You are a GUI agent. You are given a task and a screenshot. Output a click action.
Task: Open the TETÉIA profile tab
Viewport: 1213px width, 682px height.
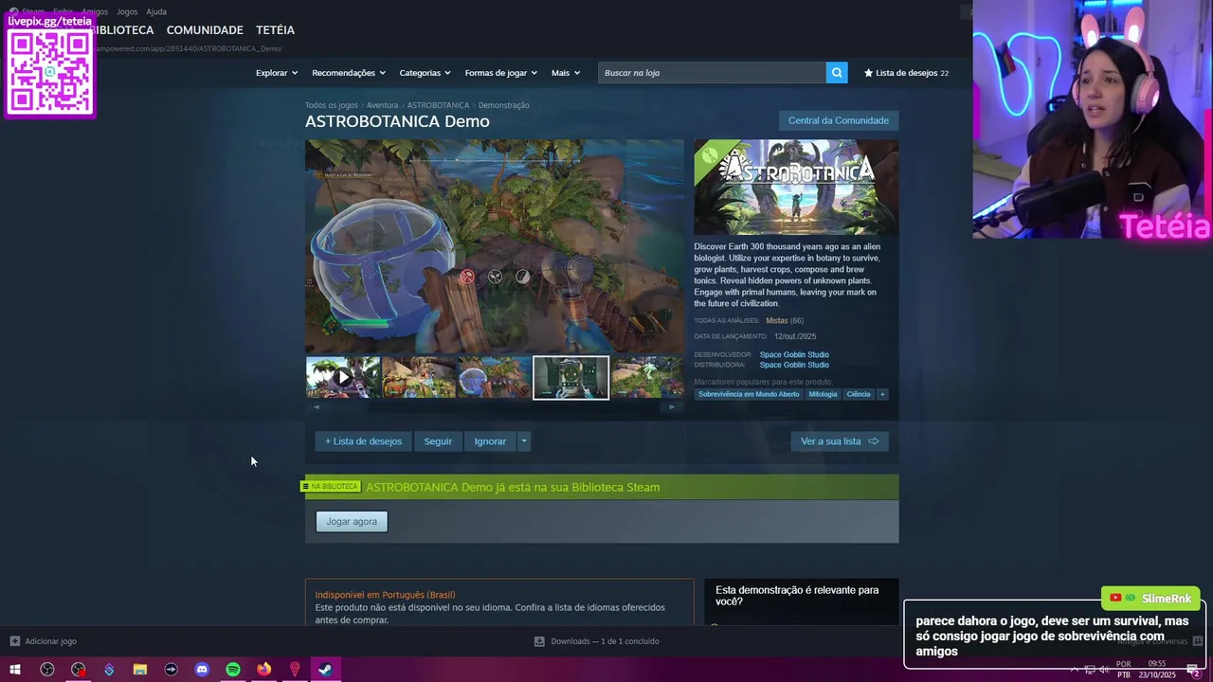pyautogui.click(x=275, y=30)
